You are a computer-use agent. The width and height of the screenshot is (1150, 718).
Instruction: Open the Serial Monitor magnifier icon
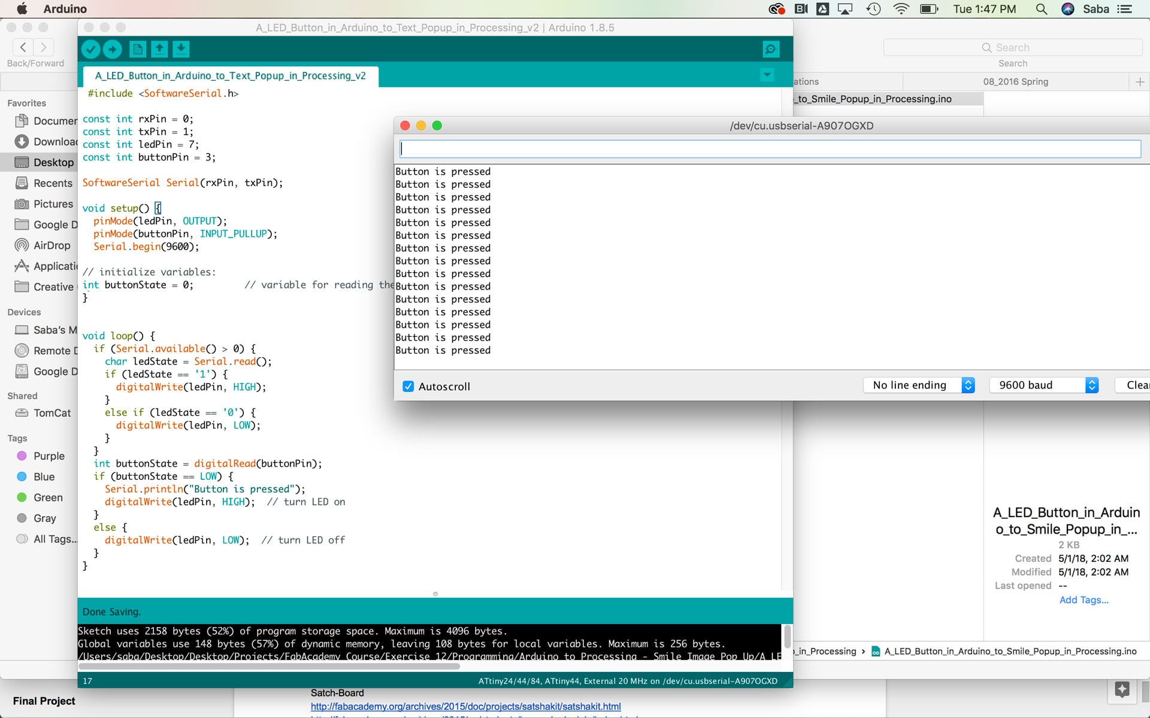(771, 49)
